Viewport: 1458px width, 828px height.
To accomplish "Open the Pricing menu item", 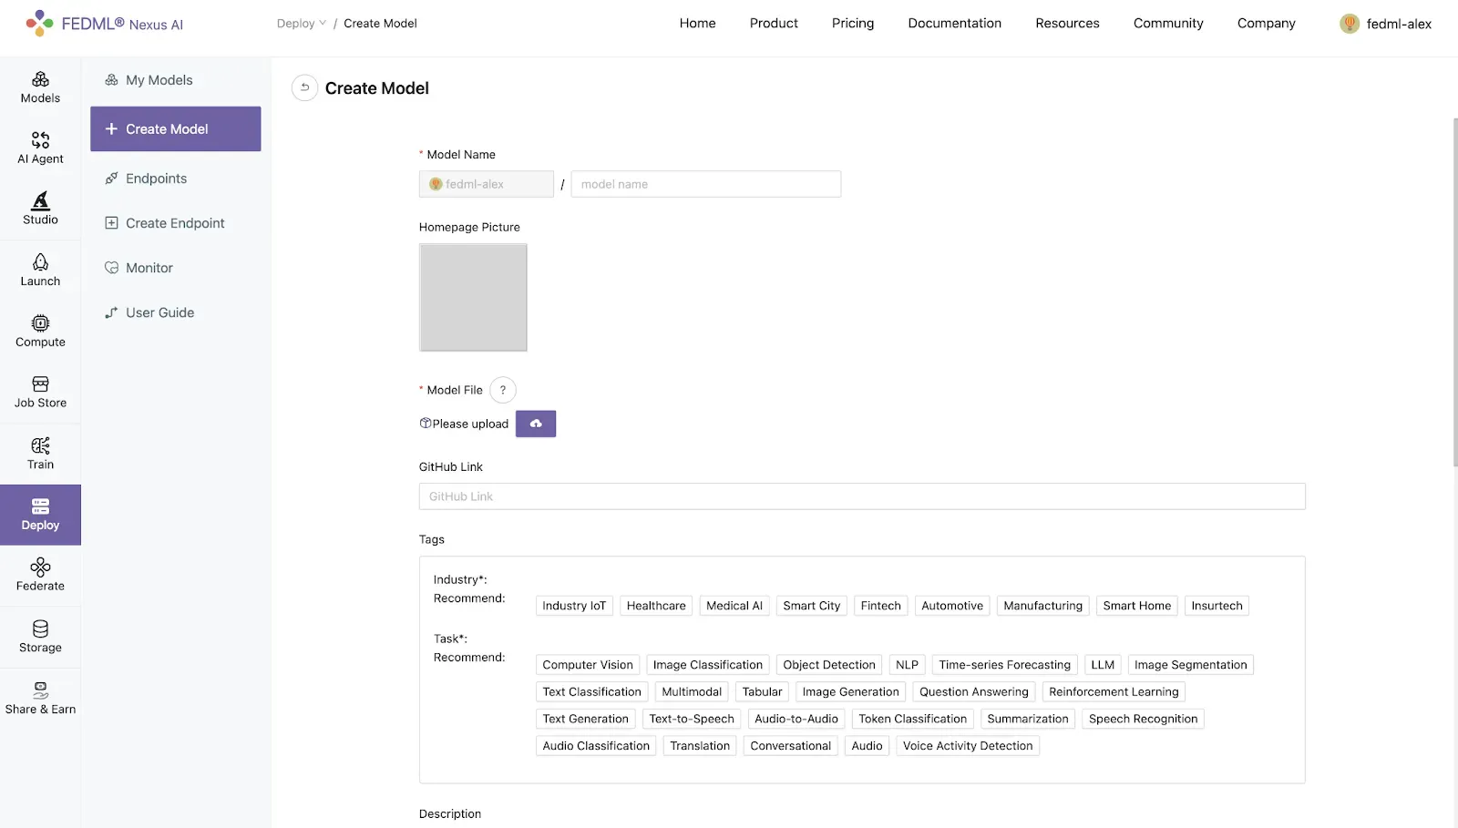I will click(853, 24).
